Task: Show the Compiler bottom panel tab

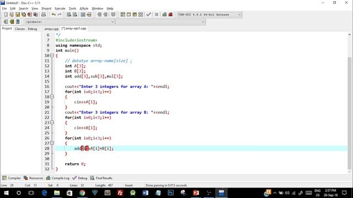Action: (x=11, y=178)
